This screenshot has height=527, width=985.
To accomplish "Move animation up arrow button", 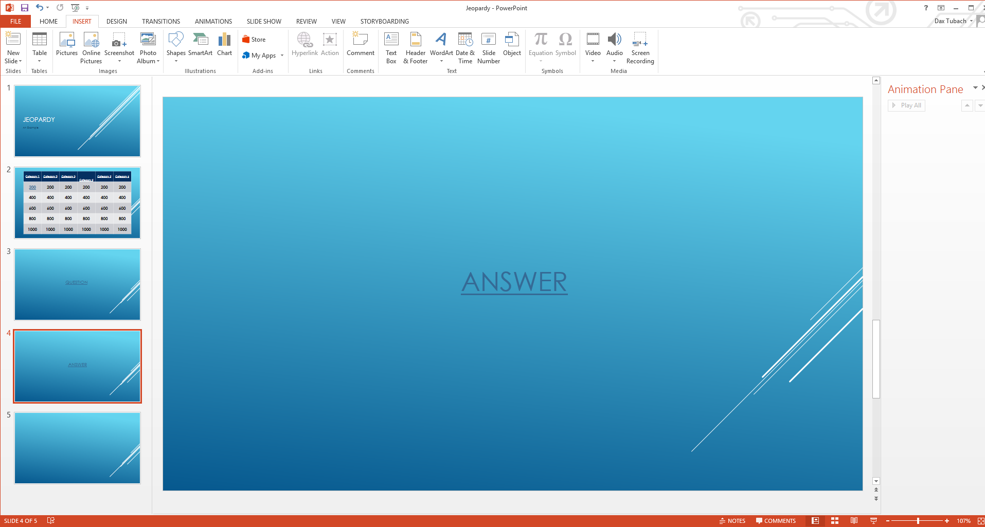I will click(x=967, y=105).
